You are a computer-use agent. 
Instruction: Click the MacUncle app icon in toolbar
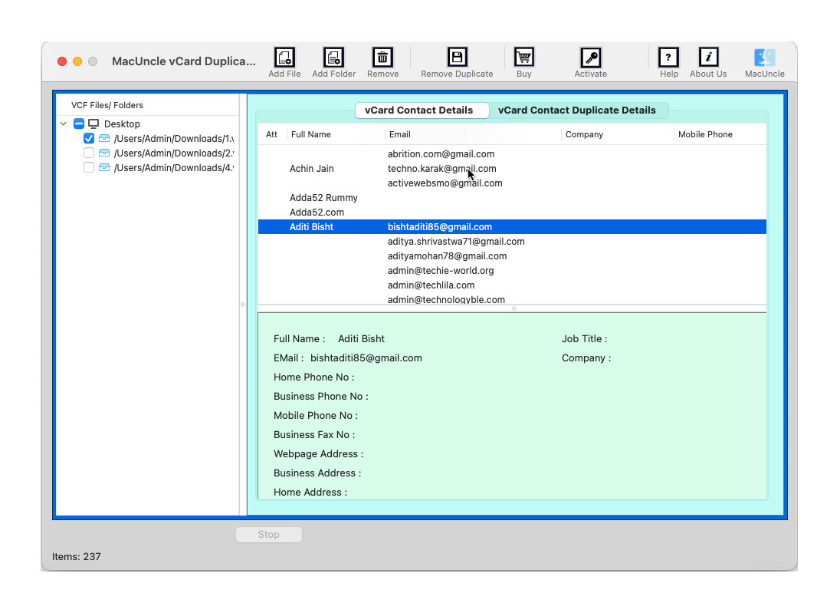coord(764,58)
